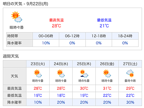This screenshot has height=108, width=144.
Task: Click tomorrow's sunny-with-clouds weather icon
Action: click(x=17, y=17)
